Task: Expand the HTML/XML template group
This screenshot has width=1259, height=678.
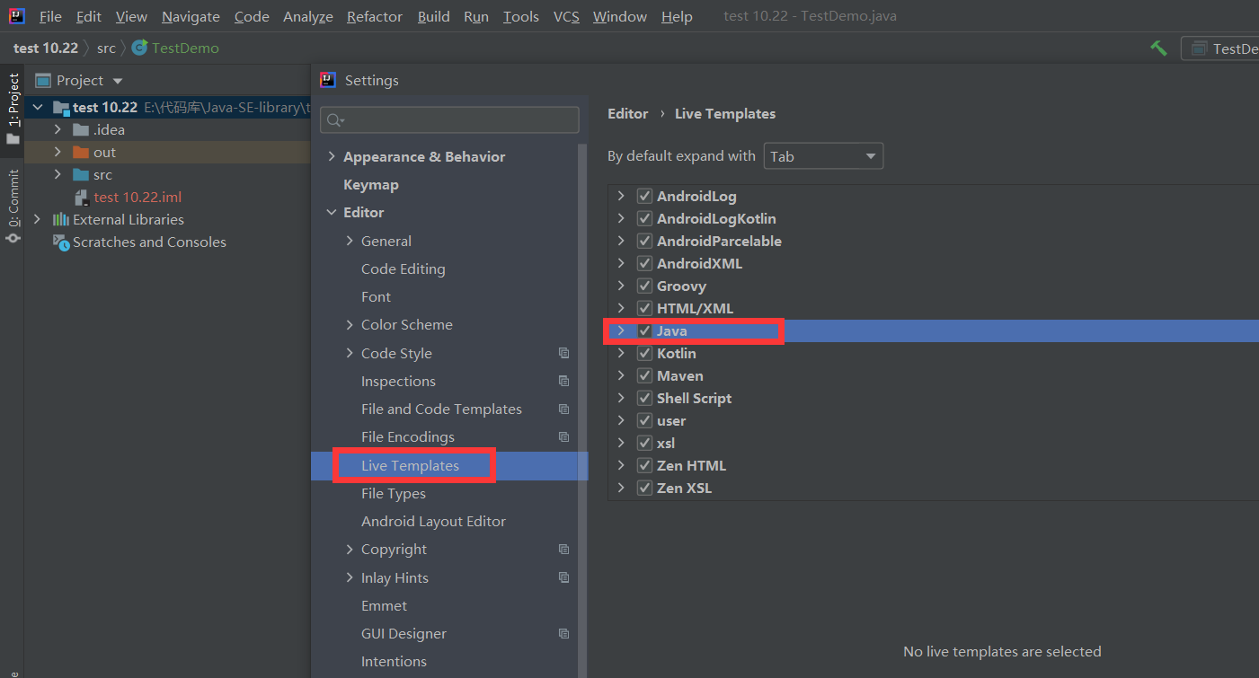Action: (x=620, y=308)
